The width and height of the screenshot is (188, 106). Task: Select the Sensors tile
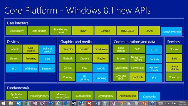[x=14, y=58]
